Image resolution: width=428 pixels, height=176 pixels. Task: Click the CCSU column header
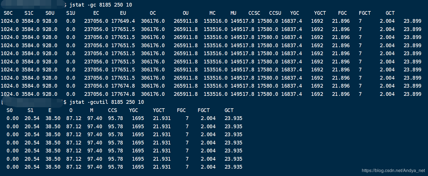[275, 13]
